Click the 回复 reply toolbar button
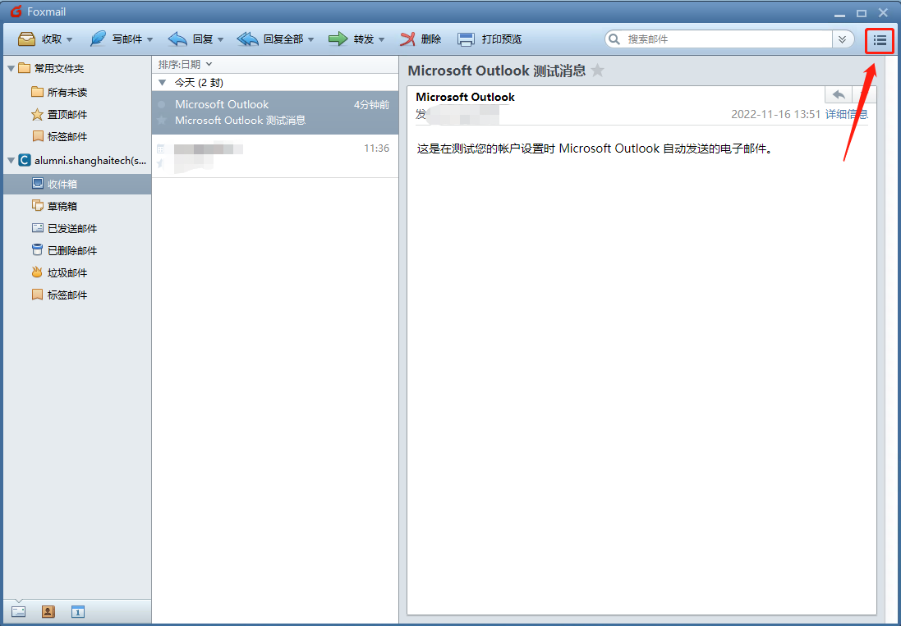 191,39
